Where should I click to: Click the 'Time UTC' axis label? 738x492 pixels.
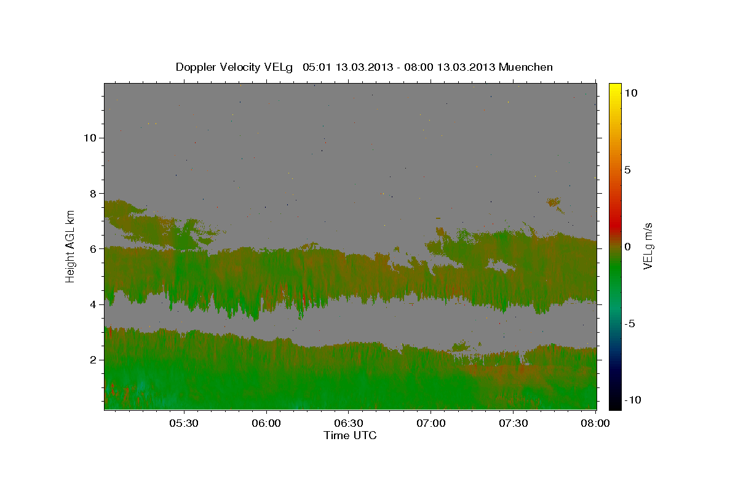350,435
